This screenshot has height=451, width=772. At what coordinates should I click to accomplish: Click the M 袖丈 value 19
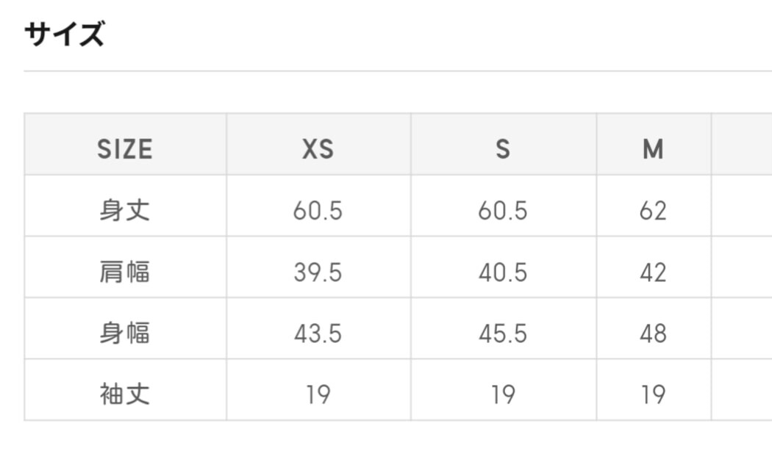pyautogui.click(x=653, y=395)
